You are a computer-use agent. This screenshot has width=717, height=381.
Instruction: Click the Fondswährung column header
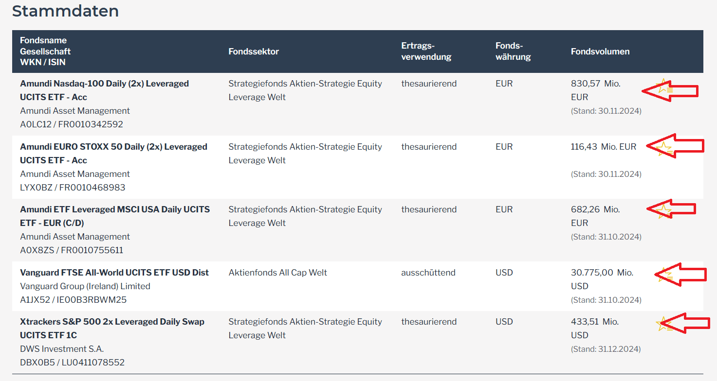pyautogui.click(x=513, y=52)
